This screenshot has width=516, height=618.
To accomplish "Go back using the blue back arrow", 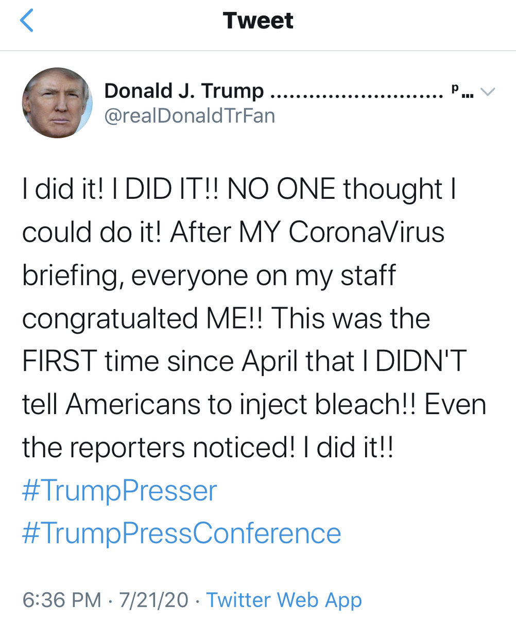I will coord(26,21).
